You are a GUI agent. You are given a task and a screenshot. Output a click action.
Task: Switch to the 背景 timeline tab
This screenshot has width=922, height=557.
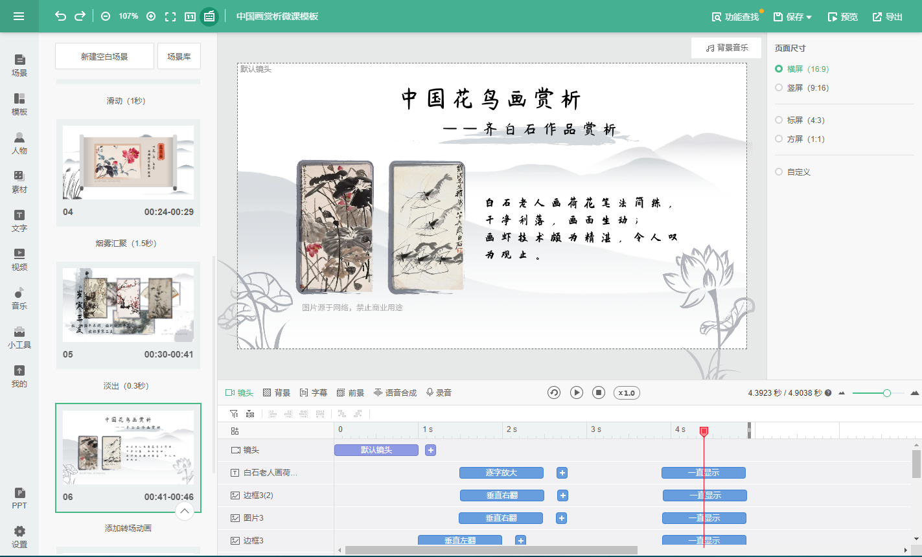277,392
